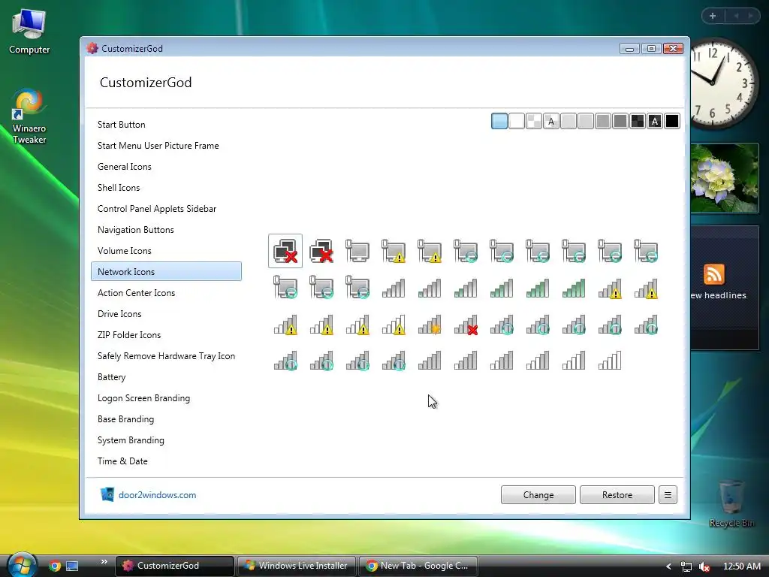769x577 pixels.
Task: Click the Change button
Action: [x=538, y=495]
